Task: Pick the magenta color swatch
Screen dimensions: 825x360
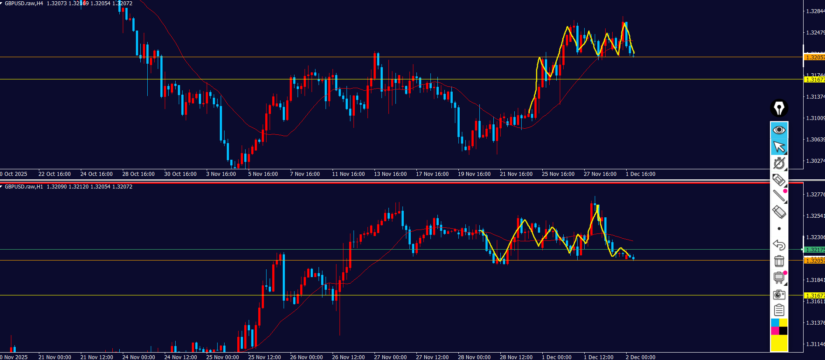Action: (775, 331)
